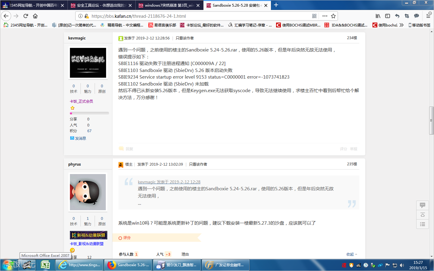Click the floating quick reply bubble icon
Image resolution: width=434 pixels, height=271 pixels.
pyautogui.click(x=423, y=205)
